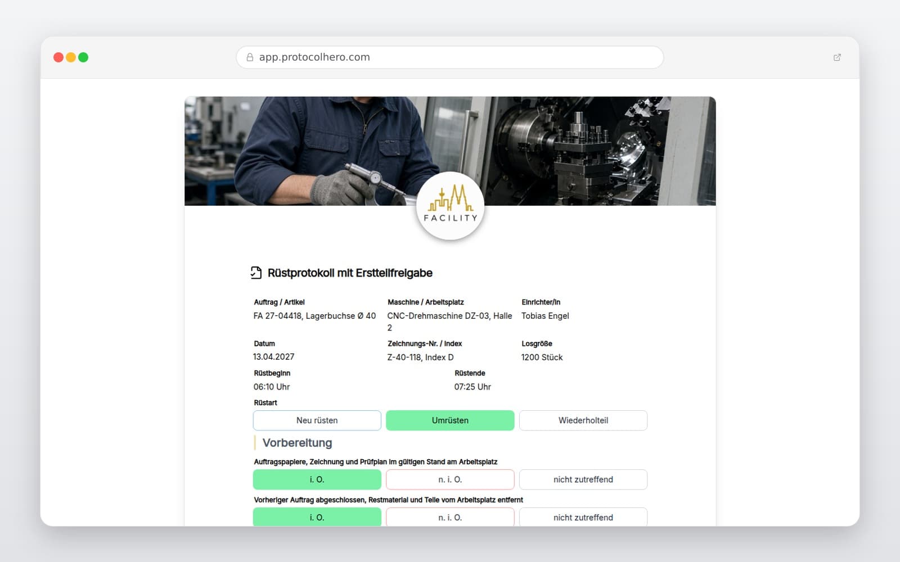
Task: Click the Rüstart field label
Action: 265,403
